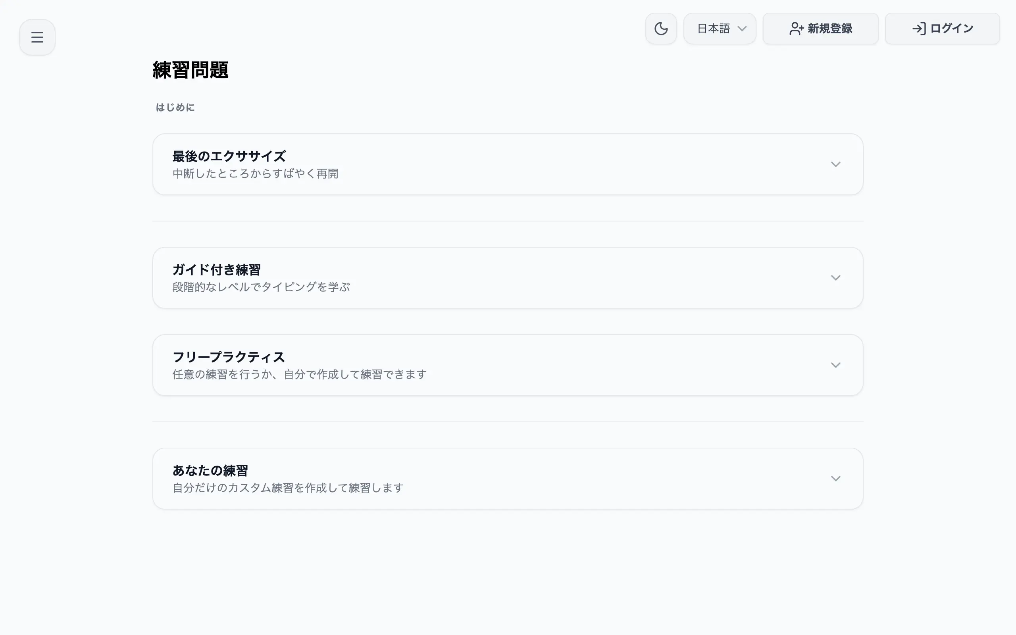1016x635 pixels.
Task: Click the 練習問題 page title
Action: pos(191,71)
